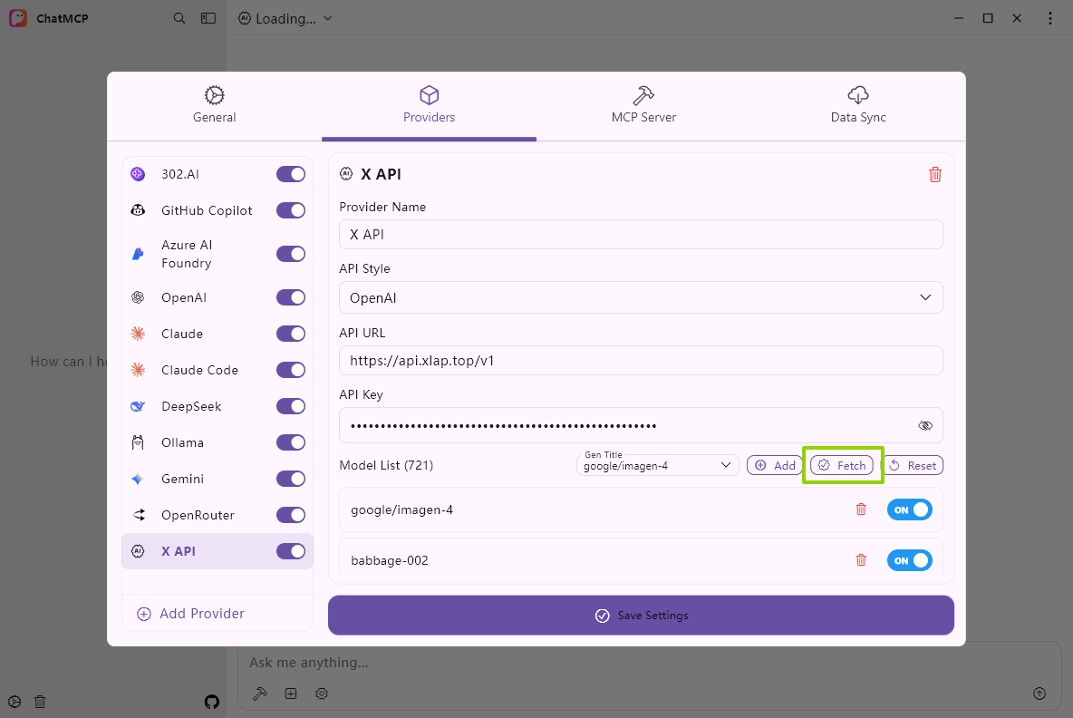The image size is (1073, 718).
Task: Click the Azure AI Foundry icon
Action: [138, 254]
